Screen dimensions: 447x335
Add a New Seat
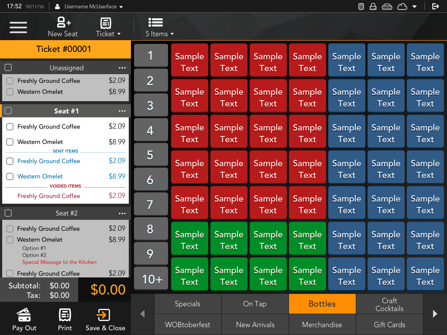click(x=63, y=27)
